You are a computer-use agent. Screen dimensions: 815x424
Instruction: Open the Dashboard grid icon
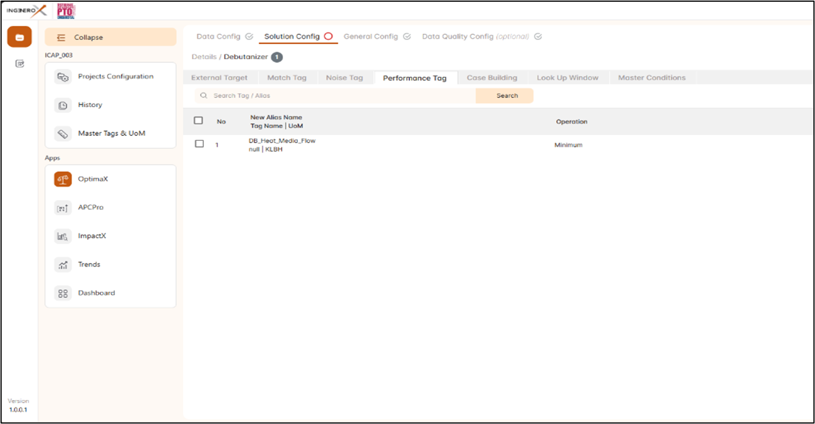[x=63, y=293]
